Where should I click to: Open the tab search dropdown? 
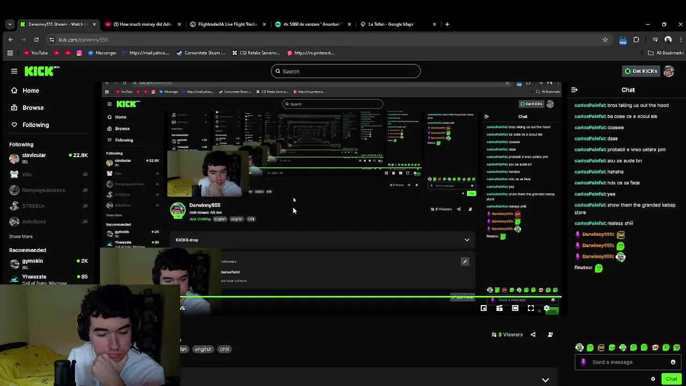point(10,24)
